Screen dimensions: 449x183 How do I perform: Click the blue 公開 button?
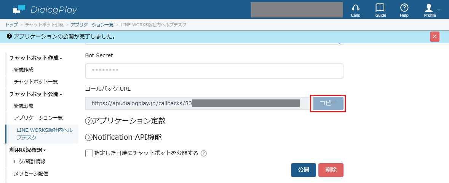point(304,170)
